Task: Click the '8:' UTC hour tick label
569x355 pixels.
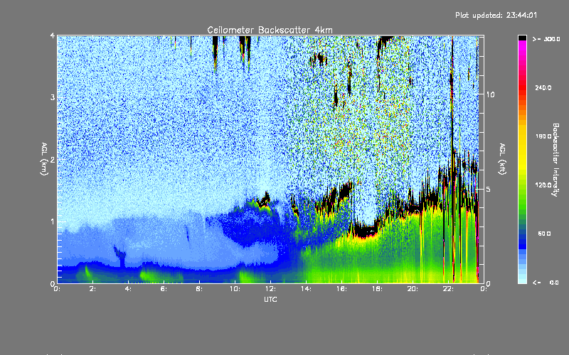Action: (199, 289)
